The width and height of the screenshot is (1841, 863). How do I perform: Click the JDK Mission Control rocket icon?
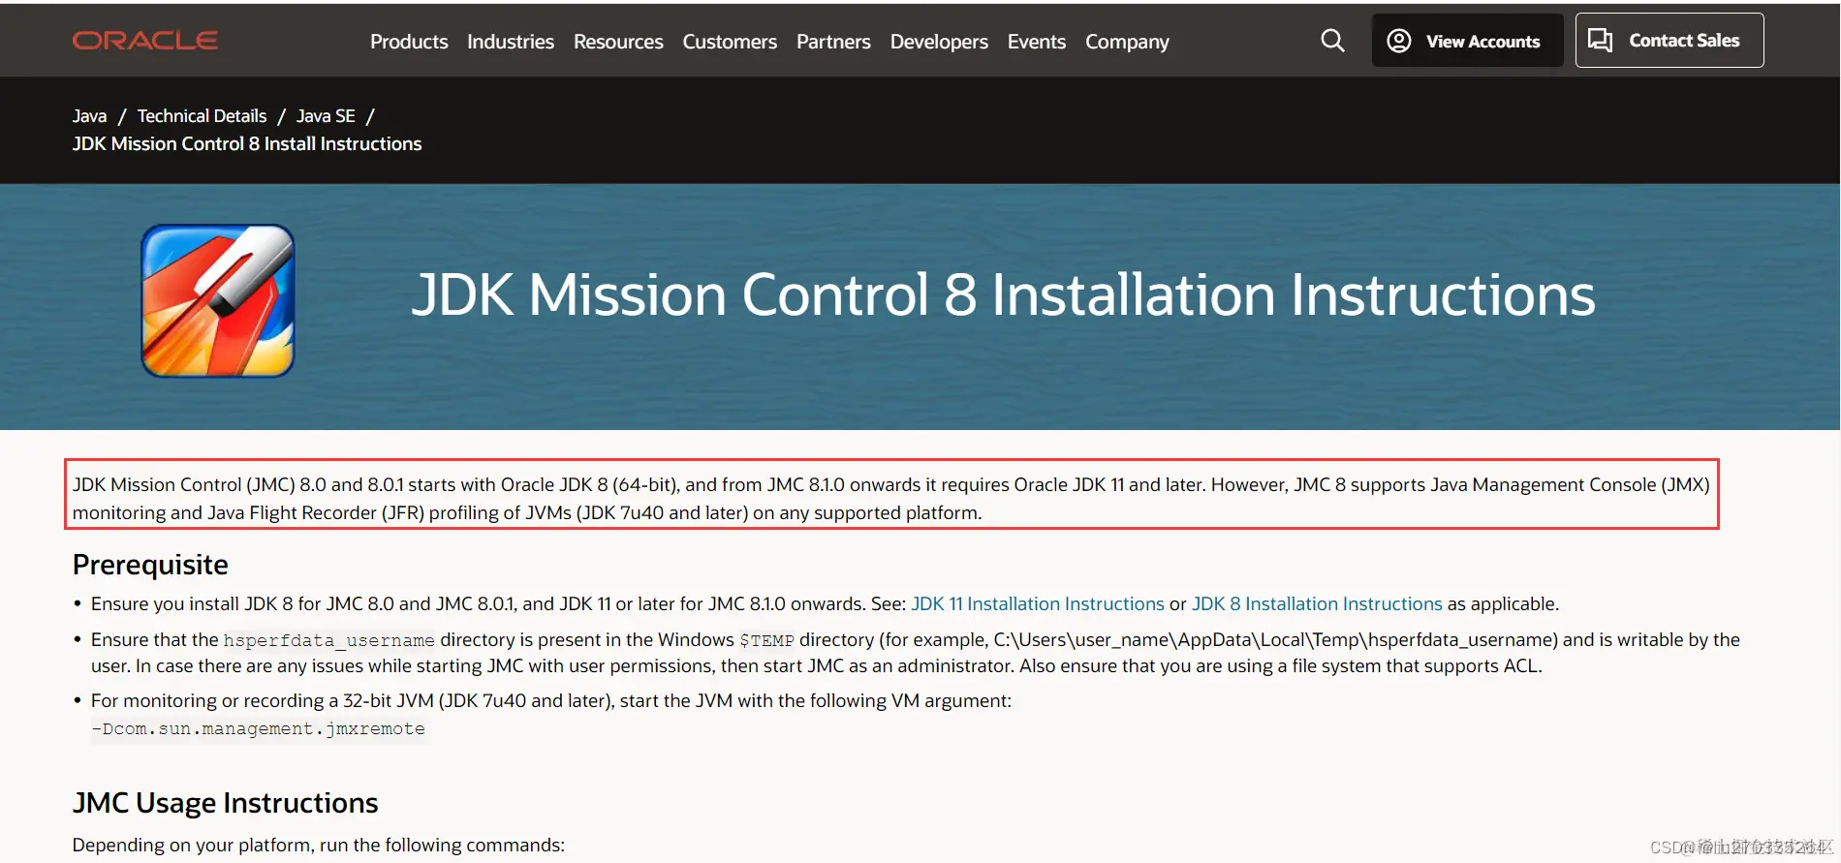pyautogui.click(x=218, y=301)
